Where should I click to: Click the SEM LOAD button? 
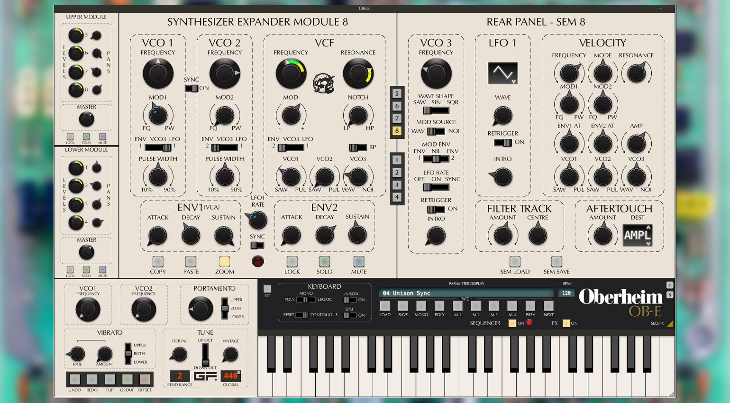(515, 262)
